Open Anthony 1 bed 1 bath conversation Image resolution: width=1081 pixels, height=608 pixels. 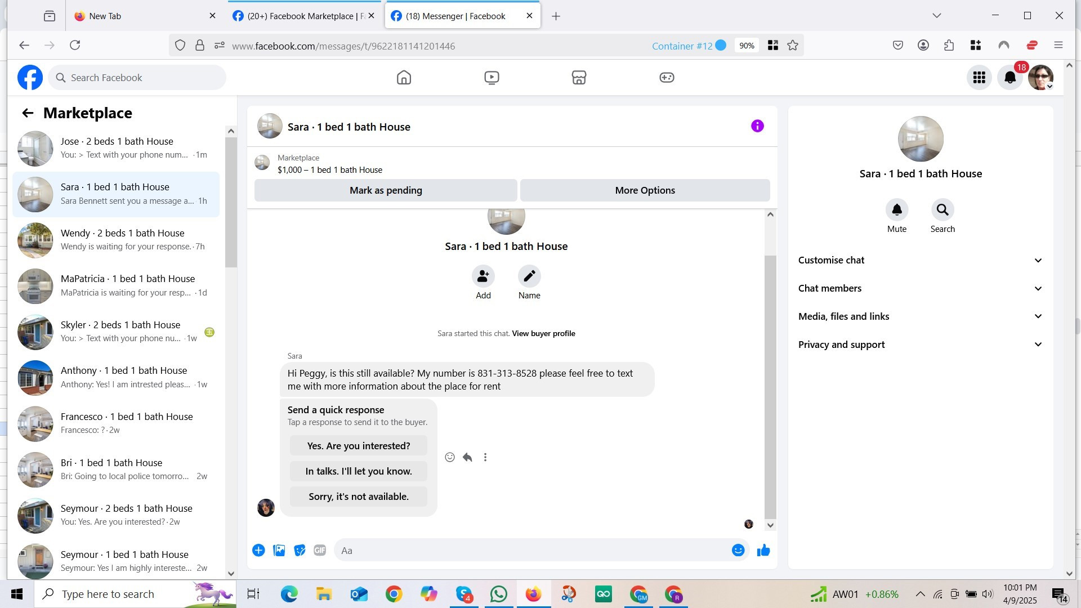coord(116,378)
